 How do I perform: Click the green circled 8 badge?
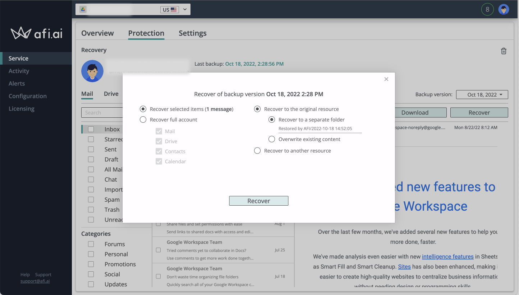tap(487, 9)
